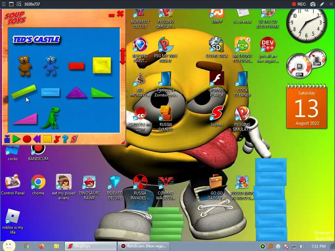Click the Saturday 13 calendar gadget
Viewport: 335px width, 251px height.
[x=307, y=107]
